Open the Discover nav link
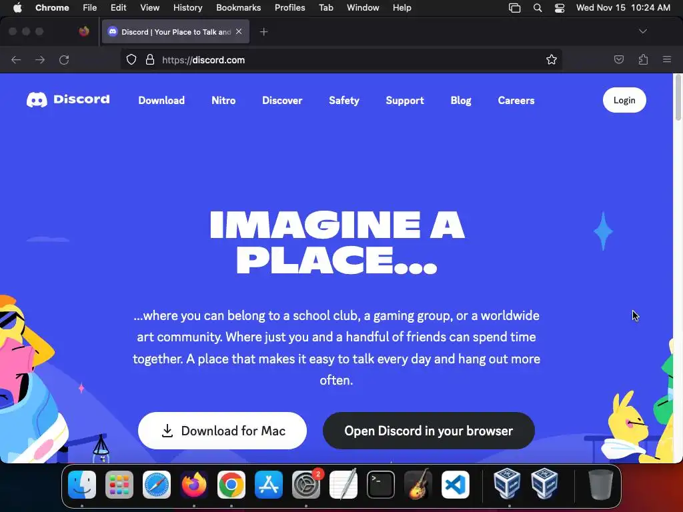Viewport: 683px width, 512px height. click(282, 100)
